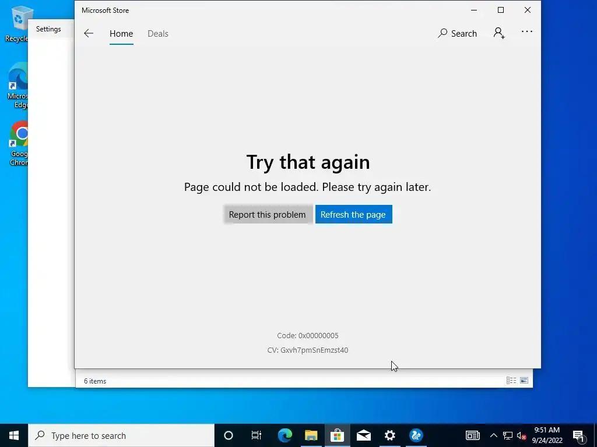
Task: Click the muted volume tray icon
Action: coord(521,435)
